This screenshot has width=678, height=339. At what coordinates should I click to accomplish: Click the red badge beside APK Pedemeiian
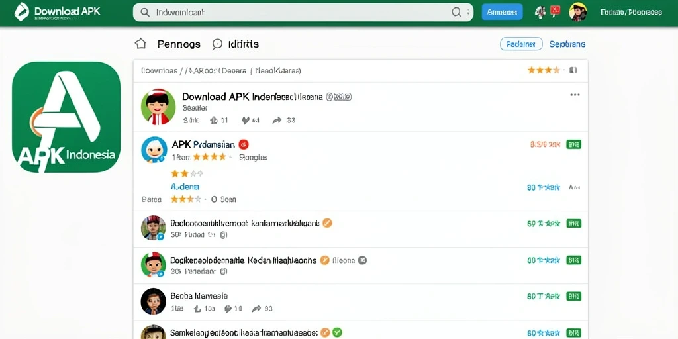coord(244,144)
